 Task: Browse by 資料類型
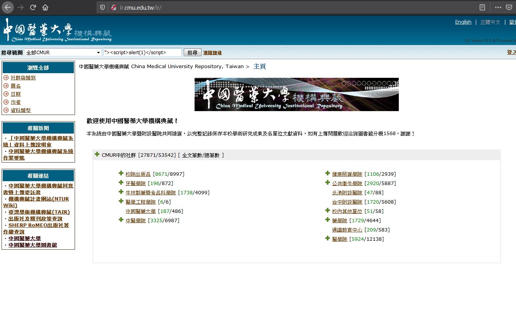[x=21, y=110]
